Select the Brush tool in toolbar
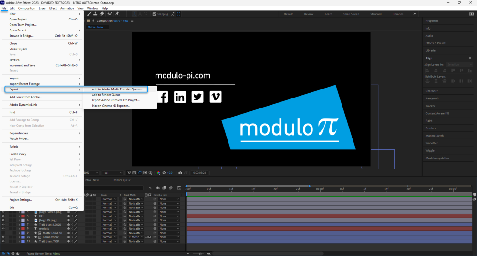Viewport: 477px width, 256px height. pos(89,14)
